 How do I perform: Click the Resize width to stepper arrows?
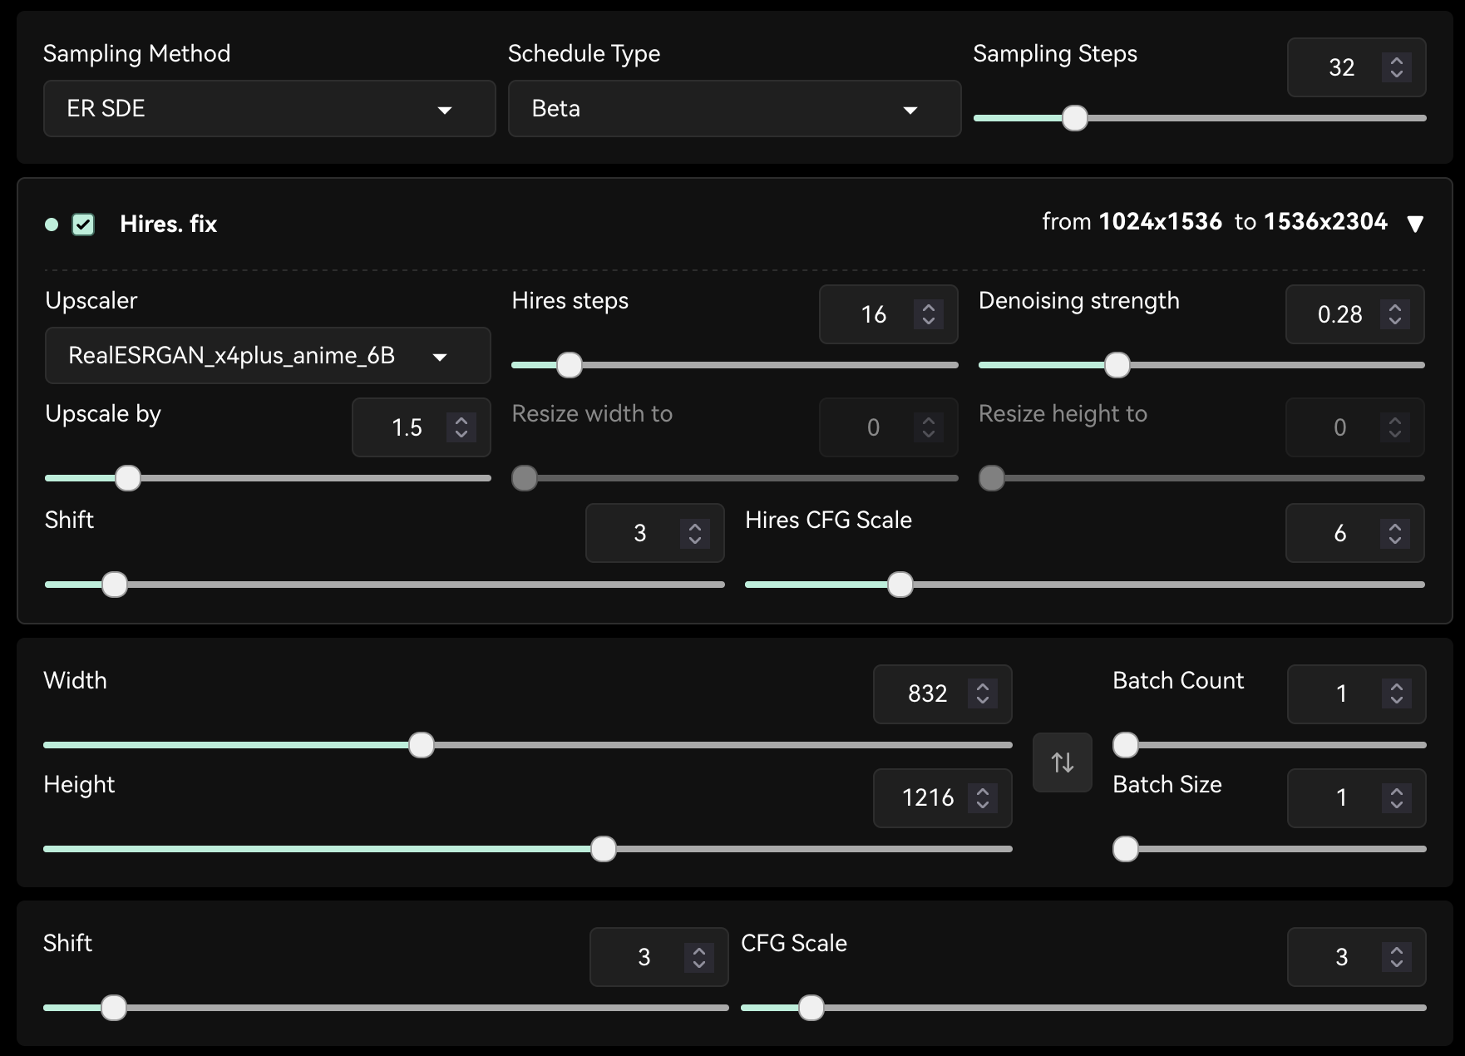tap(929, 427)
